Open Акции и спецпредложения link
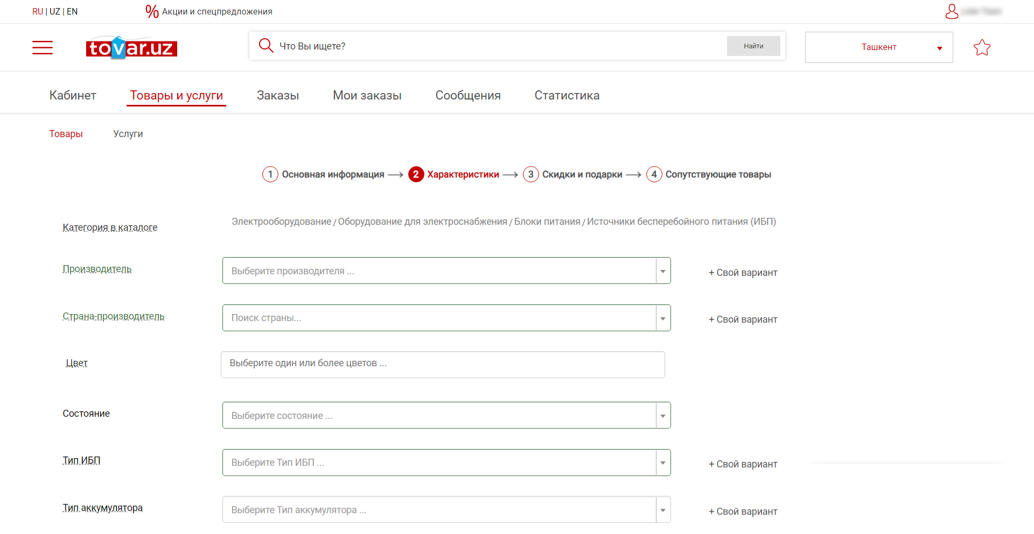 click(x=217, y=11)
